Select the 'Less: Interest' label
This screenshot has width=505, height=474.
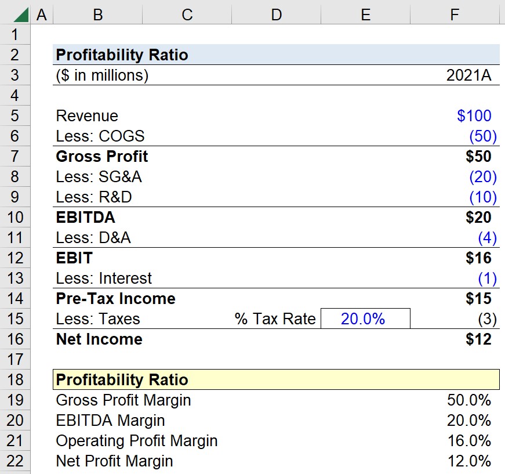point(104,278)
